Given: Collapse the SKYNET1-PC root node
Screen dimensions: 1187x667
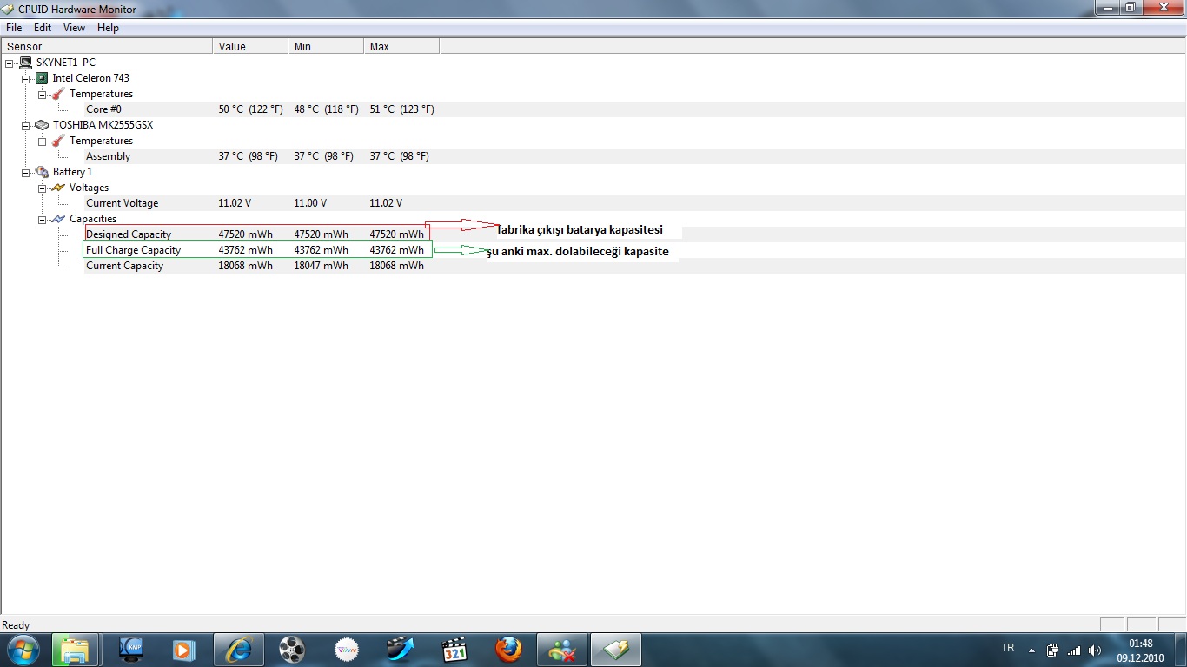Looking at the screenshot, I should [10, 63].
